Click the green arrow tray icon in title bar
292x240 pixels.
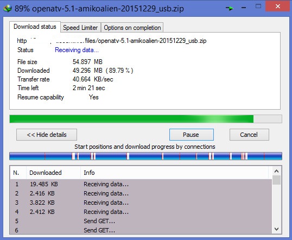tap(230, 8)
